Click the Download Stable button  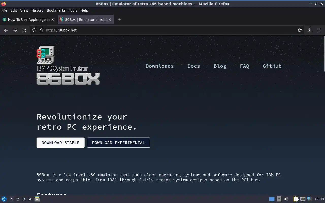point(60,143)
